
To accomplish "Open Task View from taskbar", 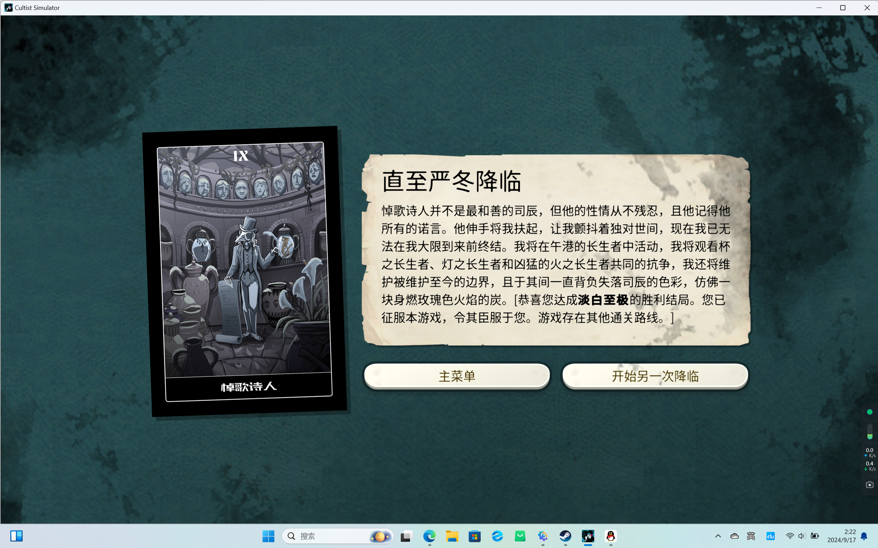I will [407, 536].
